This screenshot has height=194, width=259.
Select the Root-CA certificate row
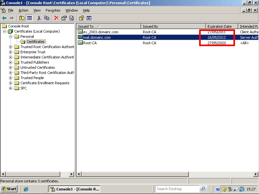coord(168,43)
